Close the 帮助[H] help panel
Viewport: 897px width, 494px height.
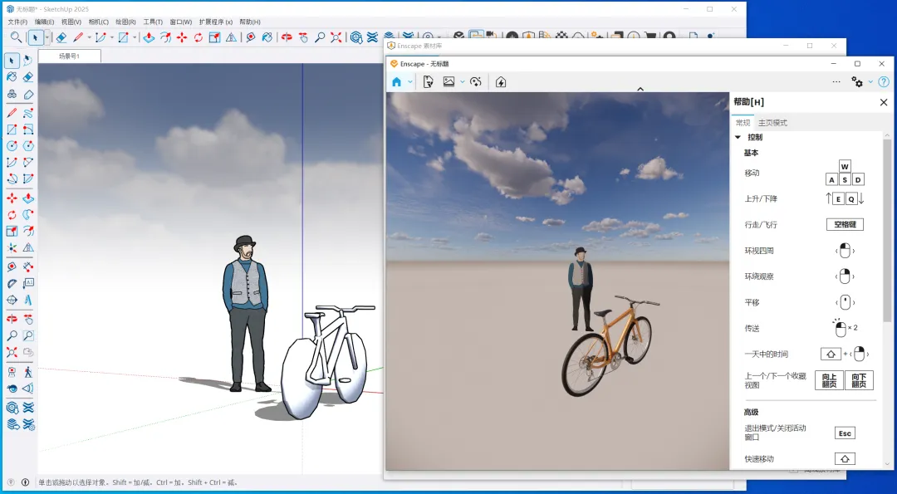[x=883, y=102]
